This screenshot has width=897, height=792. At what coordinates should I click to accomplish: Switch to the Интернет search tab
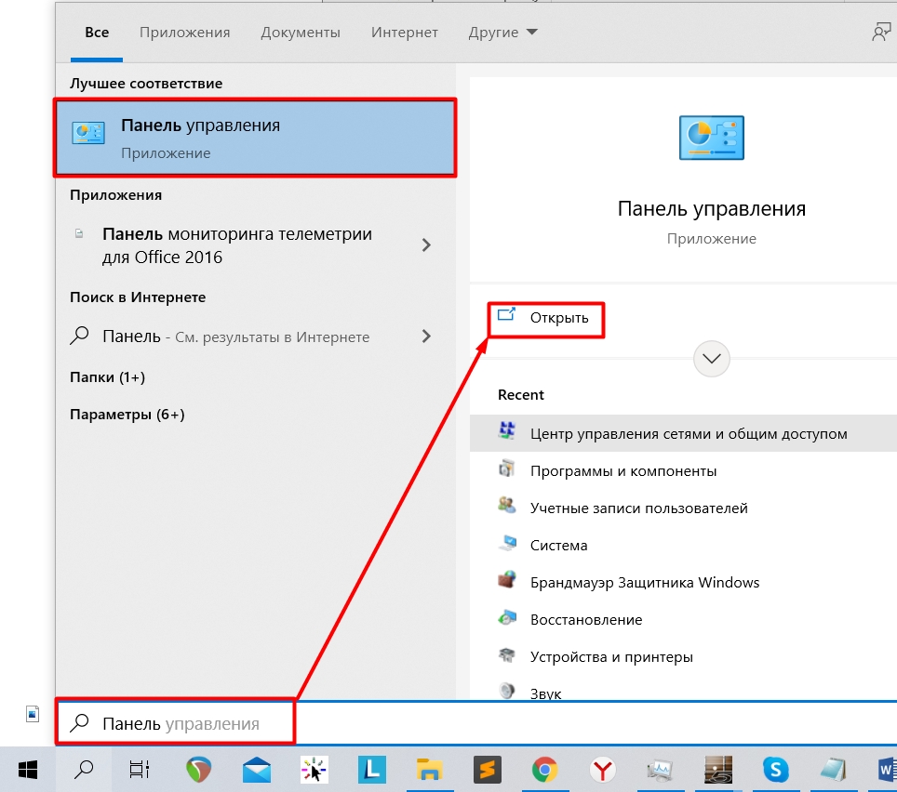click(x=405, y=32)
